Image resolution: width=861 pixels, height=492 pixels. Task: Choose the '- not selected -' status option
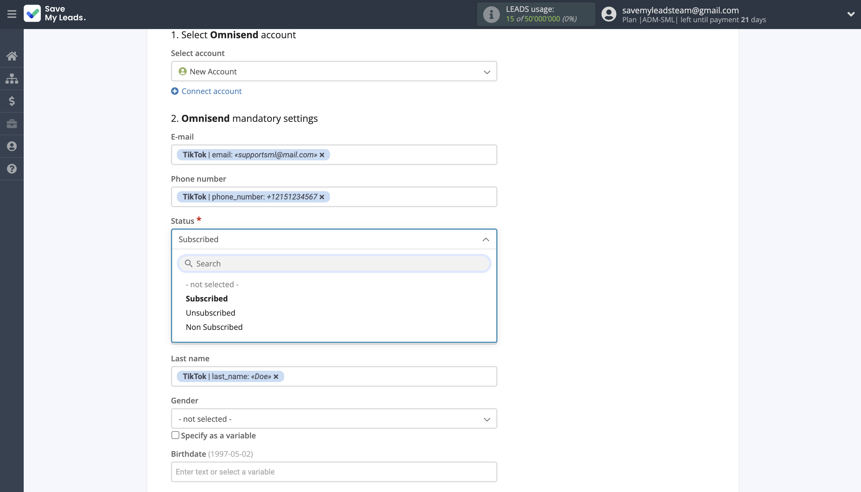pyautogui.click(x=212, y=285)
